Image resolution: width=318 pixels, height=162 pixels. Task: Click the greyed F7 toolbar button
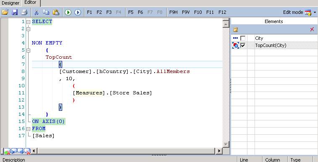[150, 12]
